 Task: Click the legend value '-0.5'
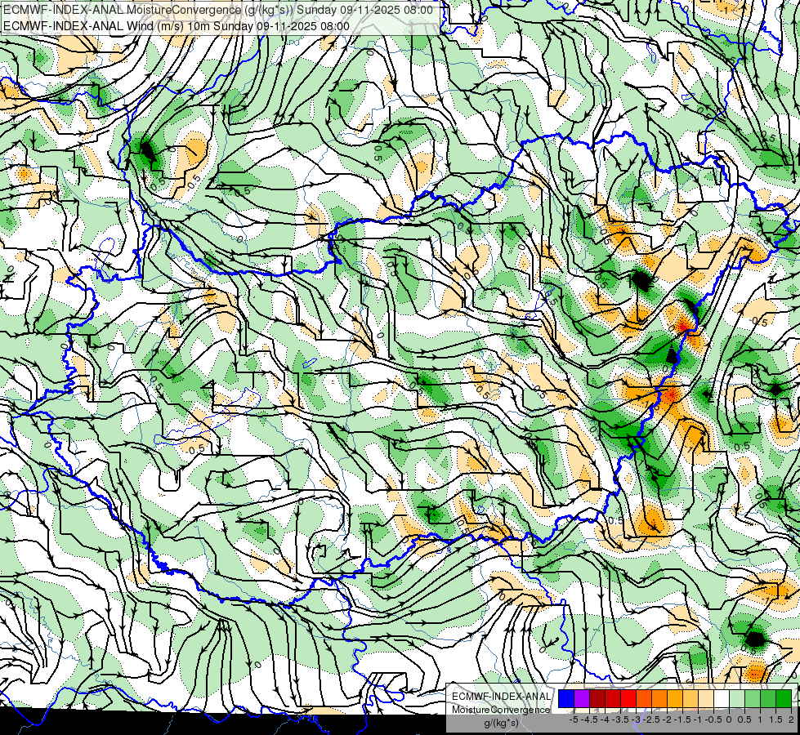click(713, 719)
